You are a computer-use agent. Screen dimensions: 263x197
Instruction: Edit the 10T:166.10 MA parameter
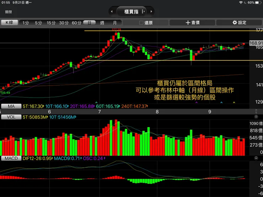57,106
